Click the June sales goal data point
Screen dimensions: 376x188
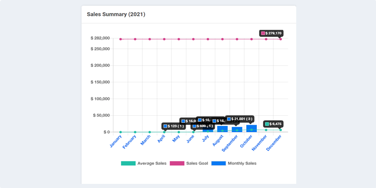click(193, 39)
